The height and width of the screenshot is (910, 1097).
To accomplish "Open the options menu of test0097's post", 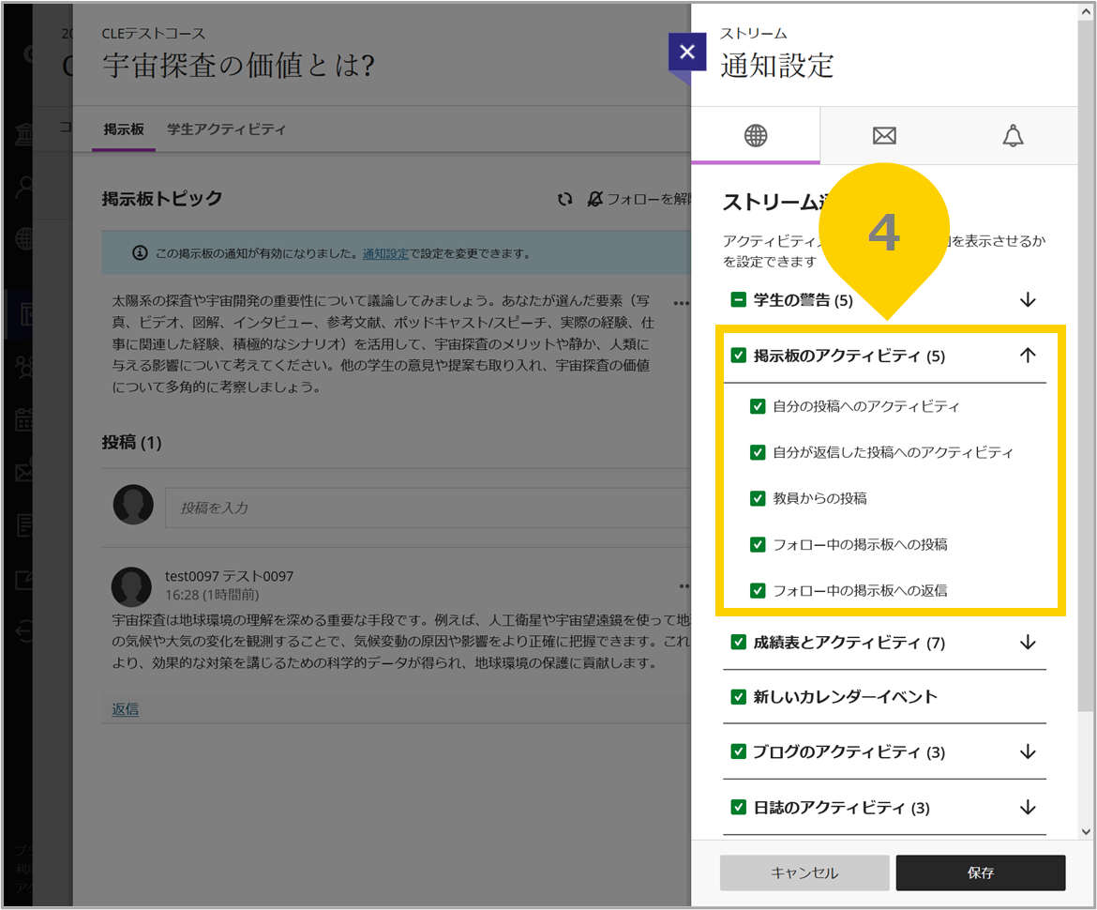I will click(684, 586).
